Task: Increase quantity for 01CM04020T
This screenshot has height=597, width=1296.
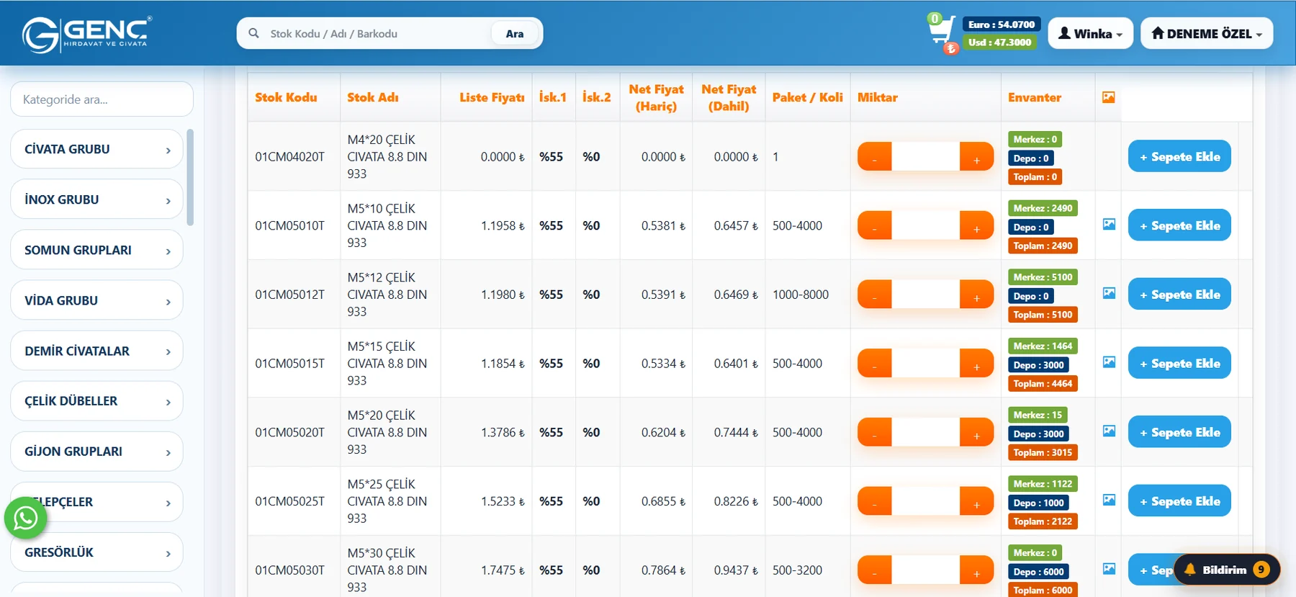Action: click(976, 157)
